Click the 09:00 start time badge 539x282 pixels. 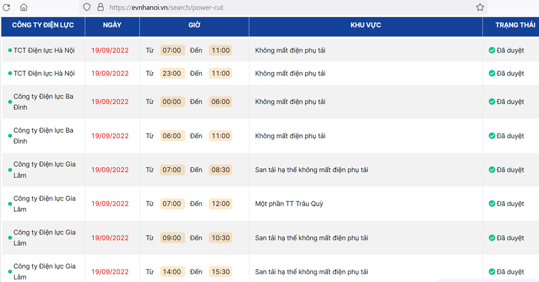(x=172, y=238)
